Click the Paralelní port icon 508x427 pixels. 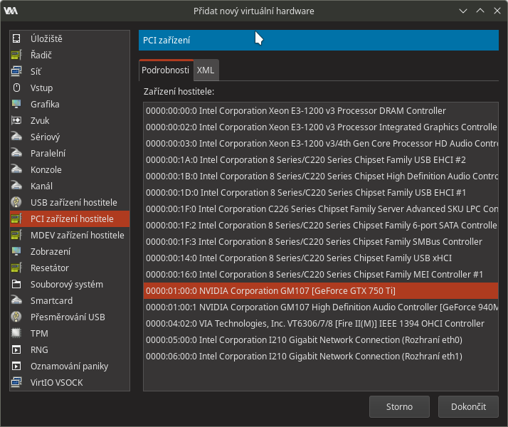click(x=16, y=153)
